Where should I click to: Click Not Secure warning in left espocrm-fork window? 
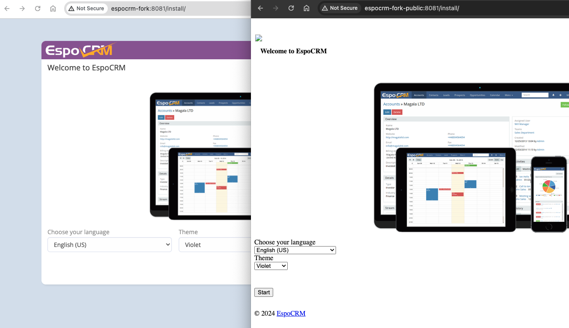[86, 9]
